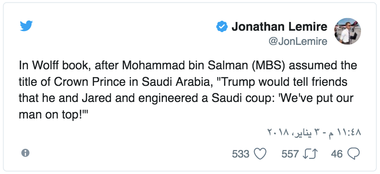The width and height of the screenshot is (380, 174).
Task: Open the Jonathan Lemire name link
Action: pyautogui.click(x=279, y=27)
